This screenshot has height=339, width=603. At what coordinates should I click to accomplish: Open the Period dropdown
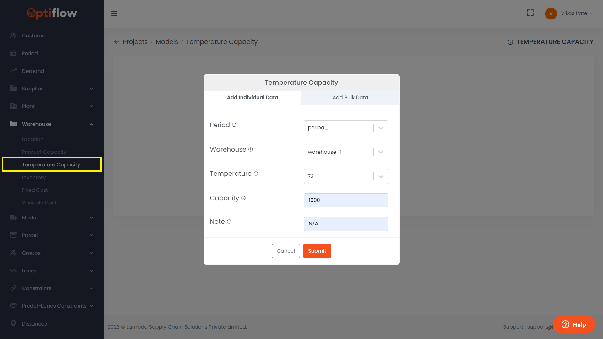point(380,128)
